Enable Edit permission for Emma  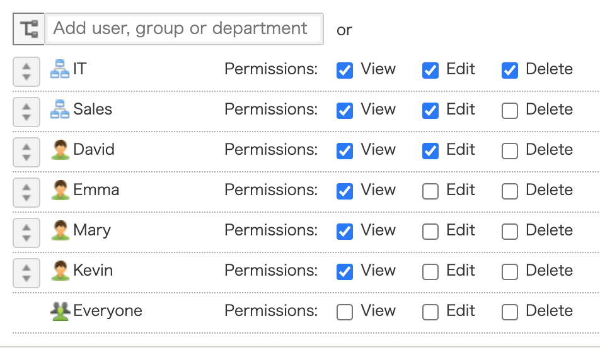430,191
